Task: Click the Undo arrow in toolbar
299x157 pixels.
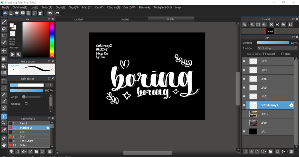Action: pyautogui.click(x=50, y=13)
